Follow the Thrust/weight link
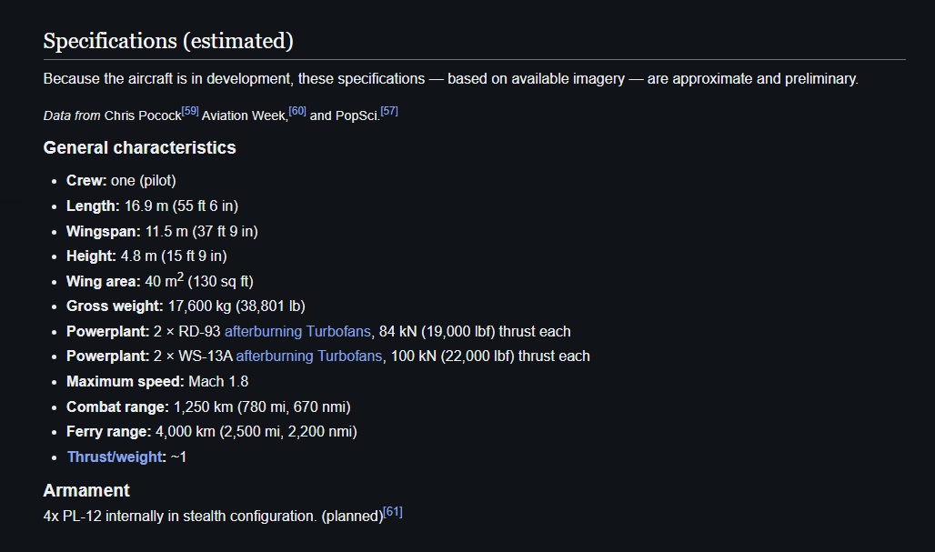This screenshot has height=552, width=935. point(115,457)
